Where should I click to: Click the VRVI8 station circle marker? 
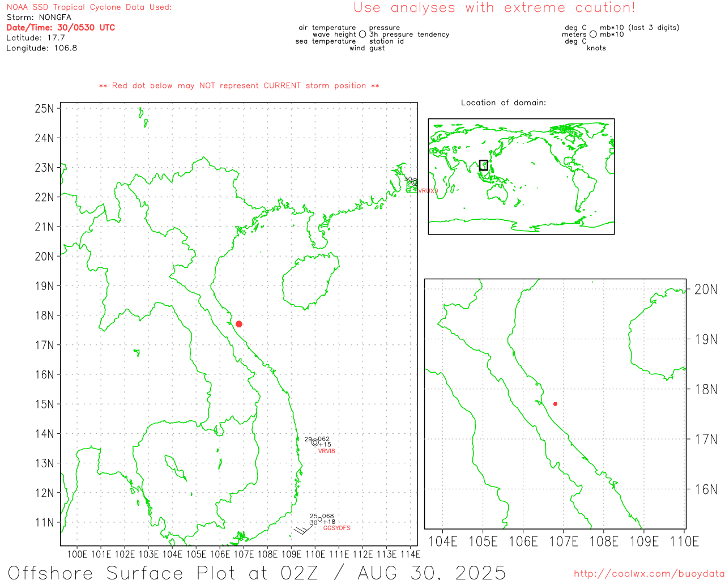(315, 442)
